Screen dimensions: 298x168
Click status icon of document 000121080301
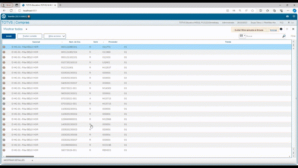(4, 47)
